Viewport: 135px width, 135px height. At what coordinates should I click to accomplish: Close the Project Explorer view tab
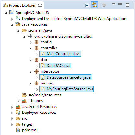tap(40, 5)
